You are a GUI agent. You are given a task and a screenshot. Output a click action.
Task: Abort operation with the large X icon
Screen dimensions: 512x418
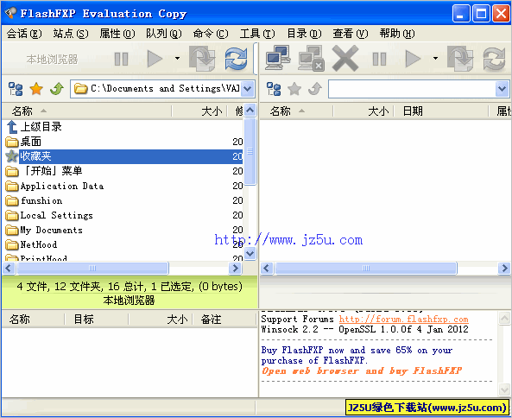[x=345, y=59]
